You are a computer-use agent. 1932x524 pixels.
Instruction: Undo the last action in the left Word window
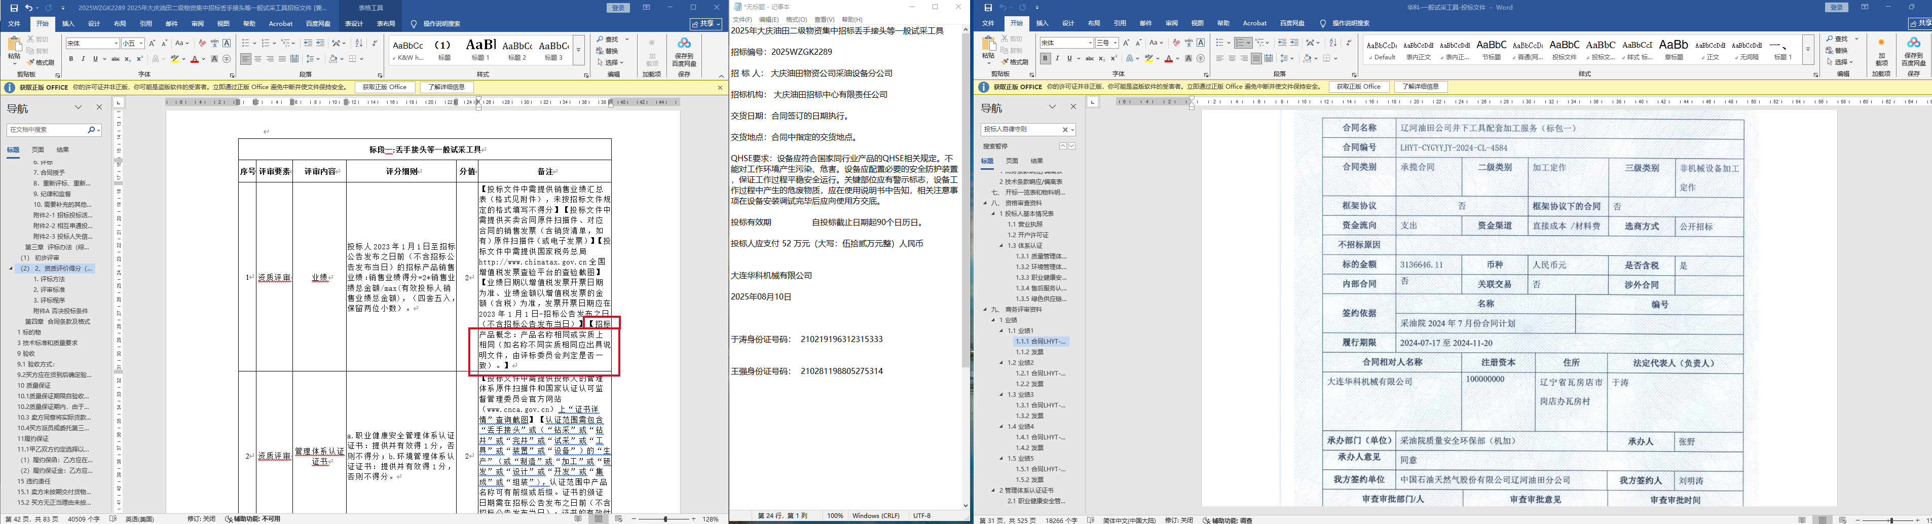click(28, 8)
